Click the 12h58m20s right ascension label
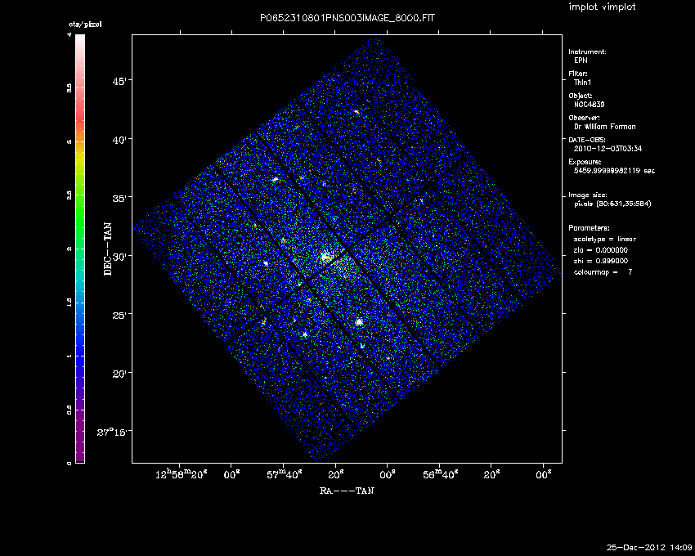This screenshot has width=695, height=556. coord(183,473)
